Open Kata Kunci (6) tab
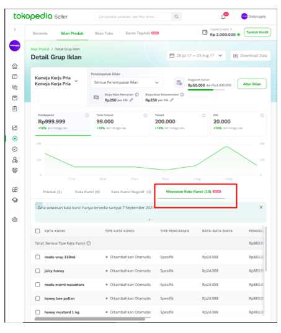The width and height of the screenshot is (281, 333). tap(87, 192)
